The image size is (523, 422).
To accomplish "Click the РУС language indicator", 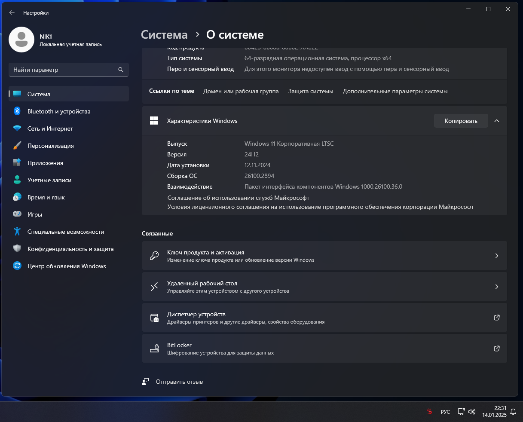I will tap(445, 412).
